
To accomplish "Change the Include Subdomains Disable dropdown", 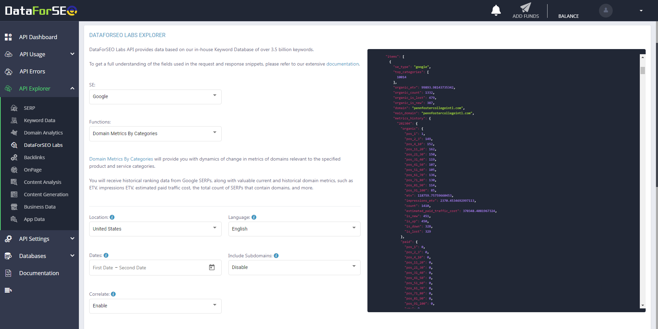I will tap(294, 267).
